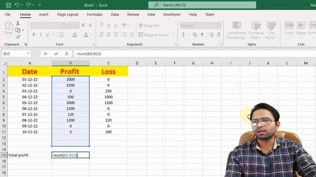Click the Orientation text icon
The image size is (316, 177).
click(125, 25)
